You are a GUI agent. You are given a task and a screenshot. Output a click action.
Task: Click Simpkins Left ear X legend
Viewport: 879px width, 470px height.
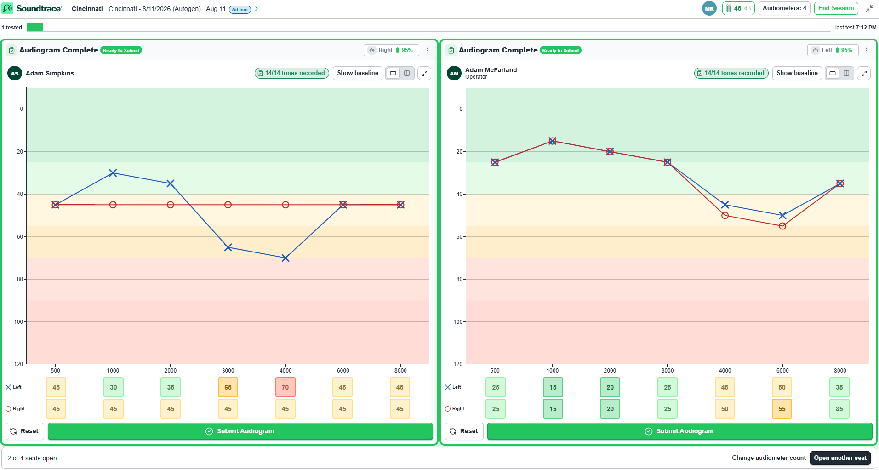13,387
